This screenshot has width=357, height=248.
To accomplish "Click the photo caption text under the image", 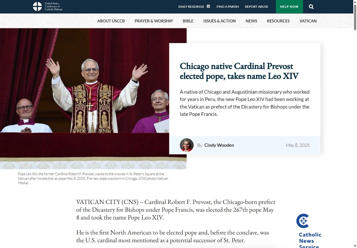I will coord(93,178).
